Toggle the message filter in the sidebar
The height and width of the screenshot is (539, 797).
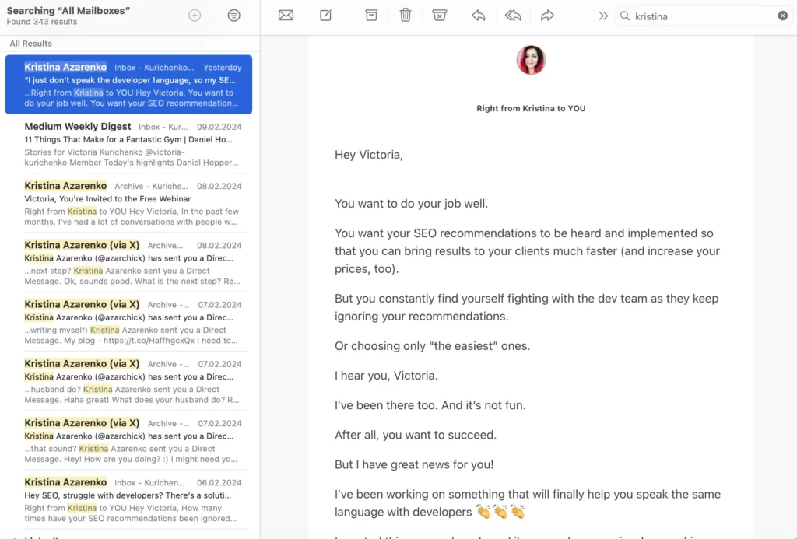(x=234, y=16)
